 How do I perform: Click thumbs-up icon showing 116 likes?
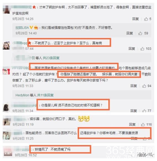click(143, 125)
